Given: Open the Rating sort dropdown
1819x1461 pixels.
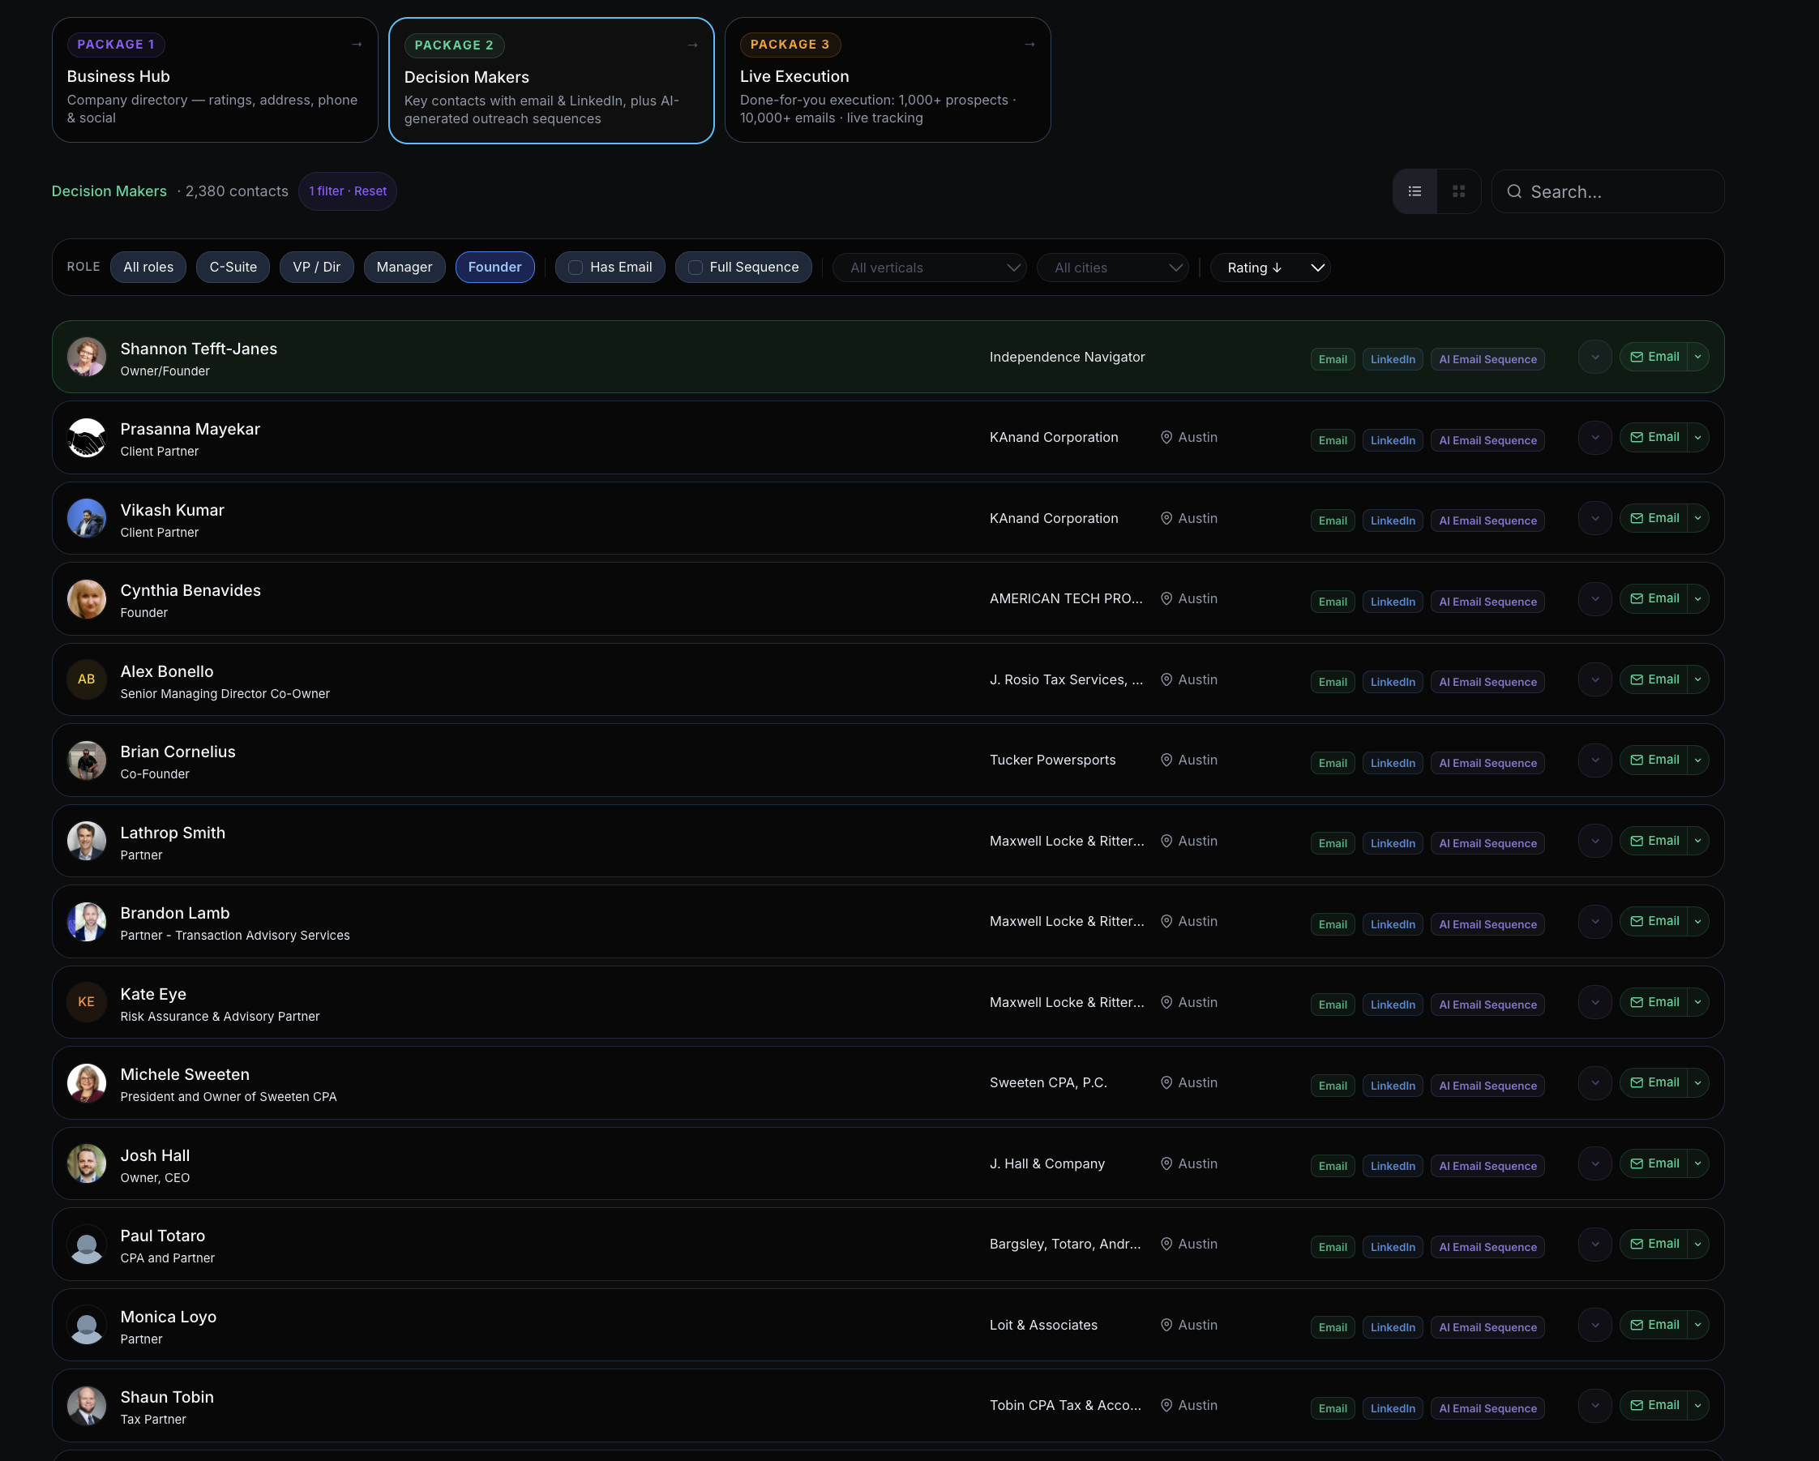Looking at the screenshot, I should 1269,268.
